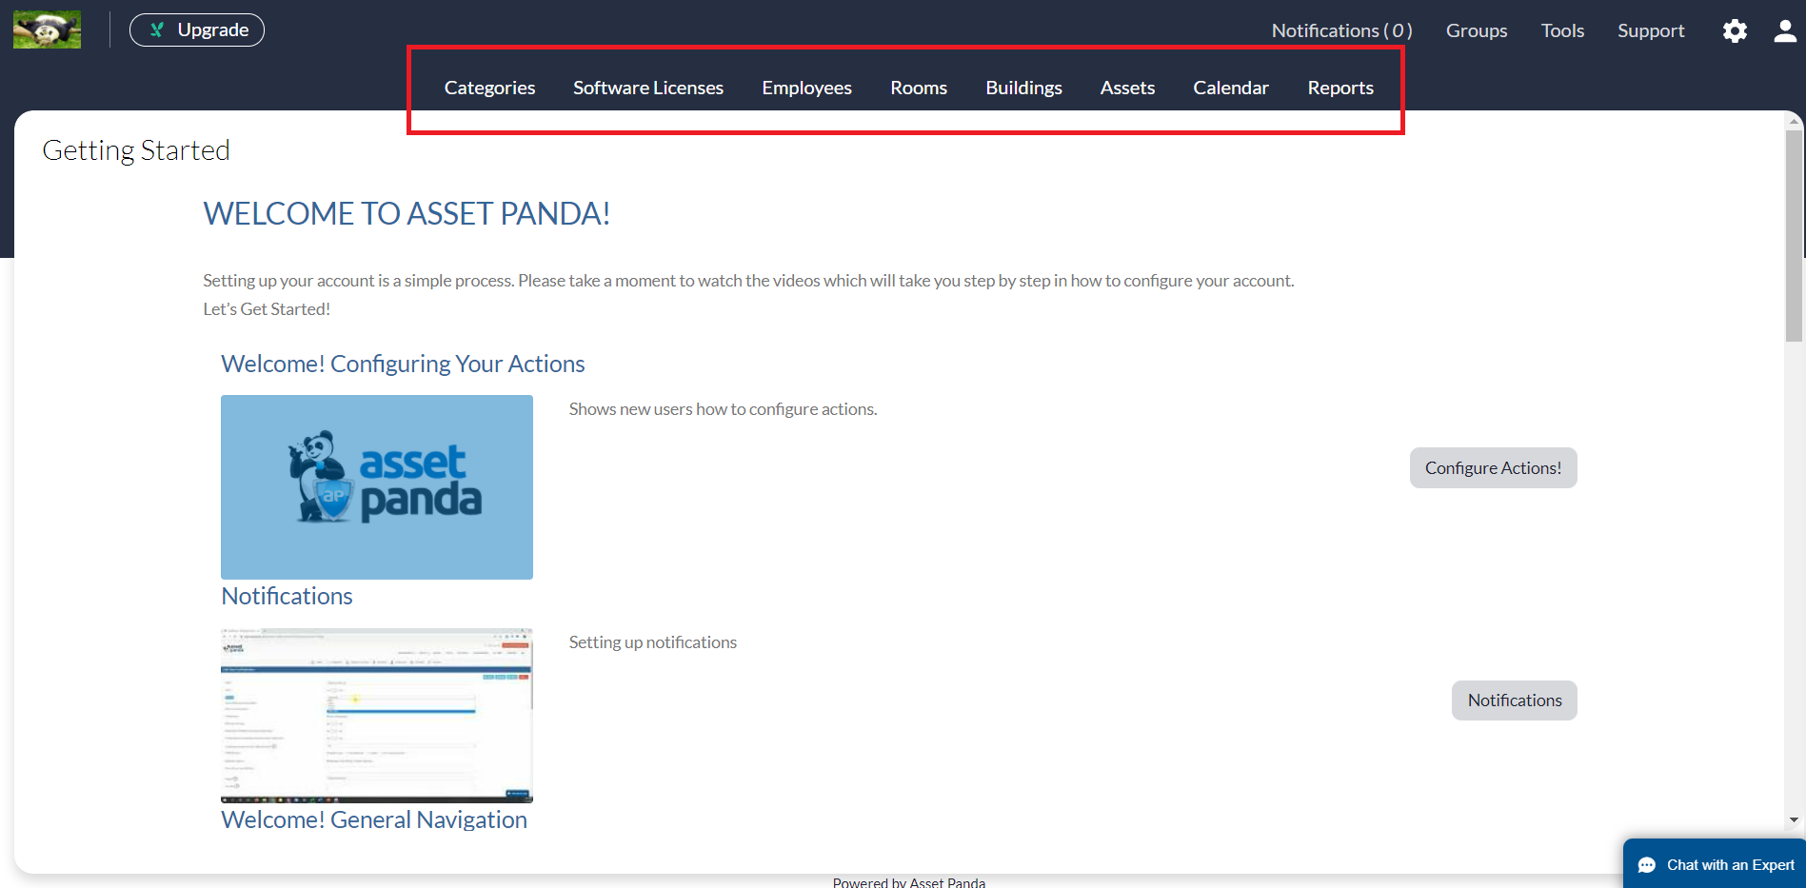Click the scrollbar up arrow
Viewport: 1806px width, 888px height.
[1795, 121]
